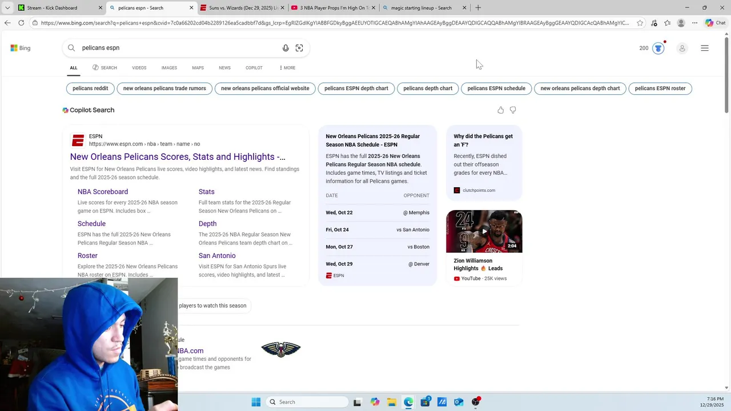Open the Depth sublink
731x411 pixels.
coord(207,224)
